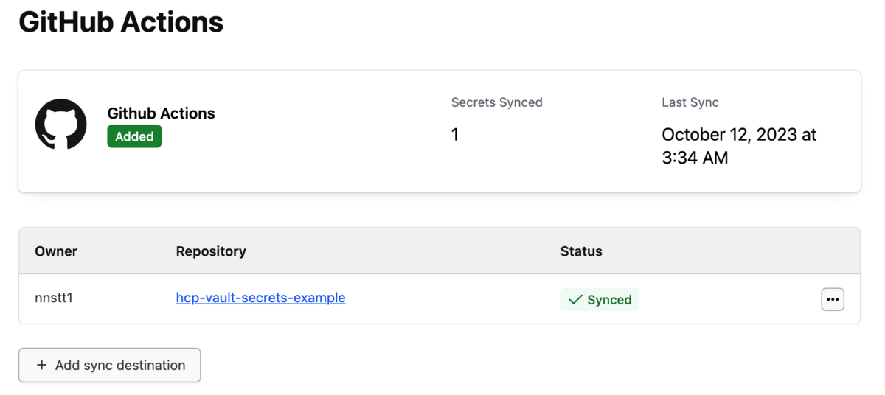Click the green Added badge

coord(134,136)
